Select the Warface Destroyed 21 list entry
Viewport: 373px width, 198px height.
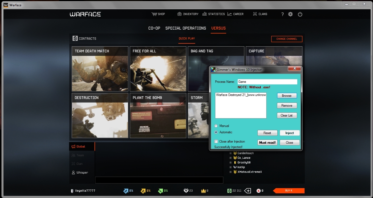pyautogui.click(x=241, y=95)
